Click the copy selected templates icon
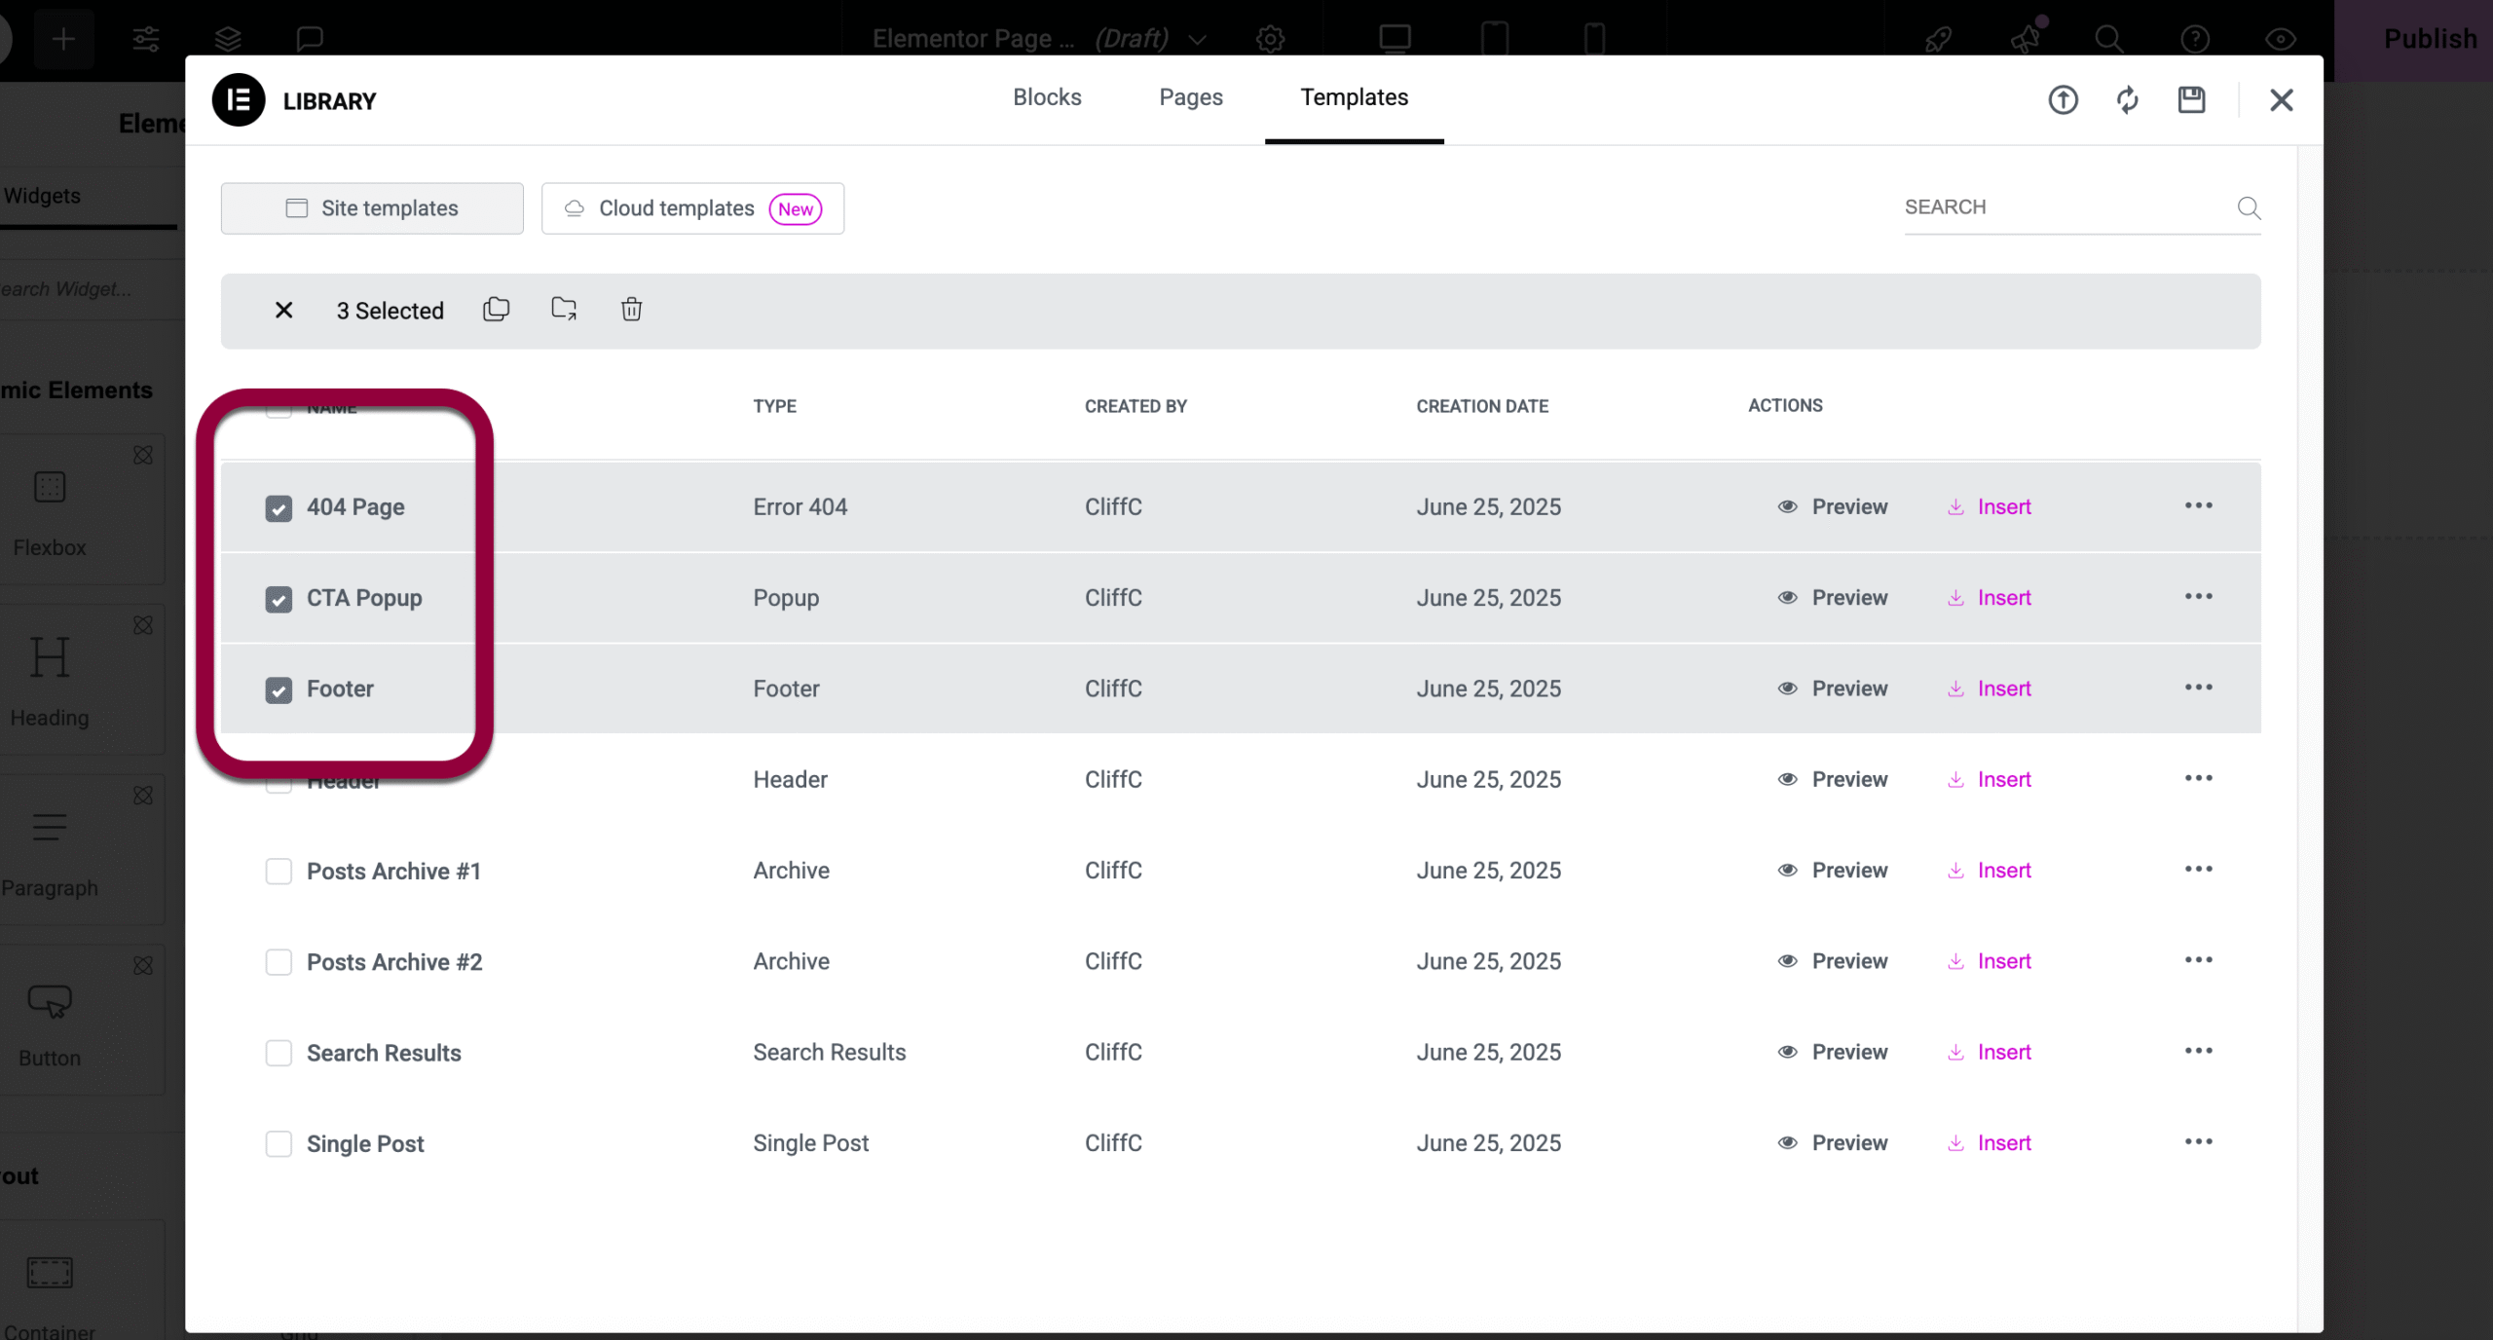Screen dimensions: 2493x1340 click(496, 310)
